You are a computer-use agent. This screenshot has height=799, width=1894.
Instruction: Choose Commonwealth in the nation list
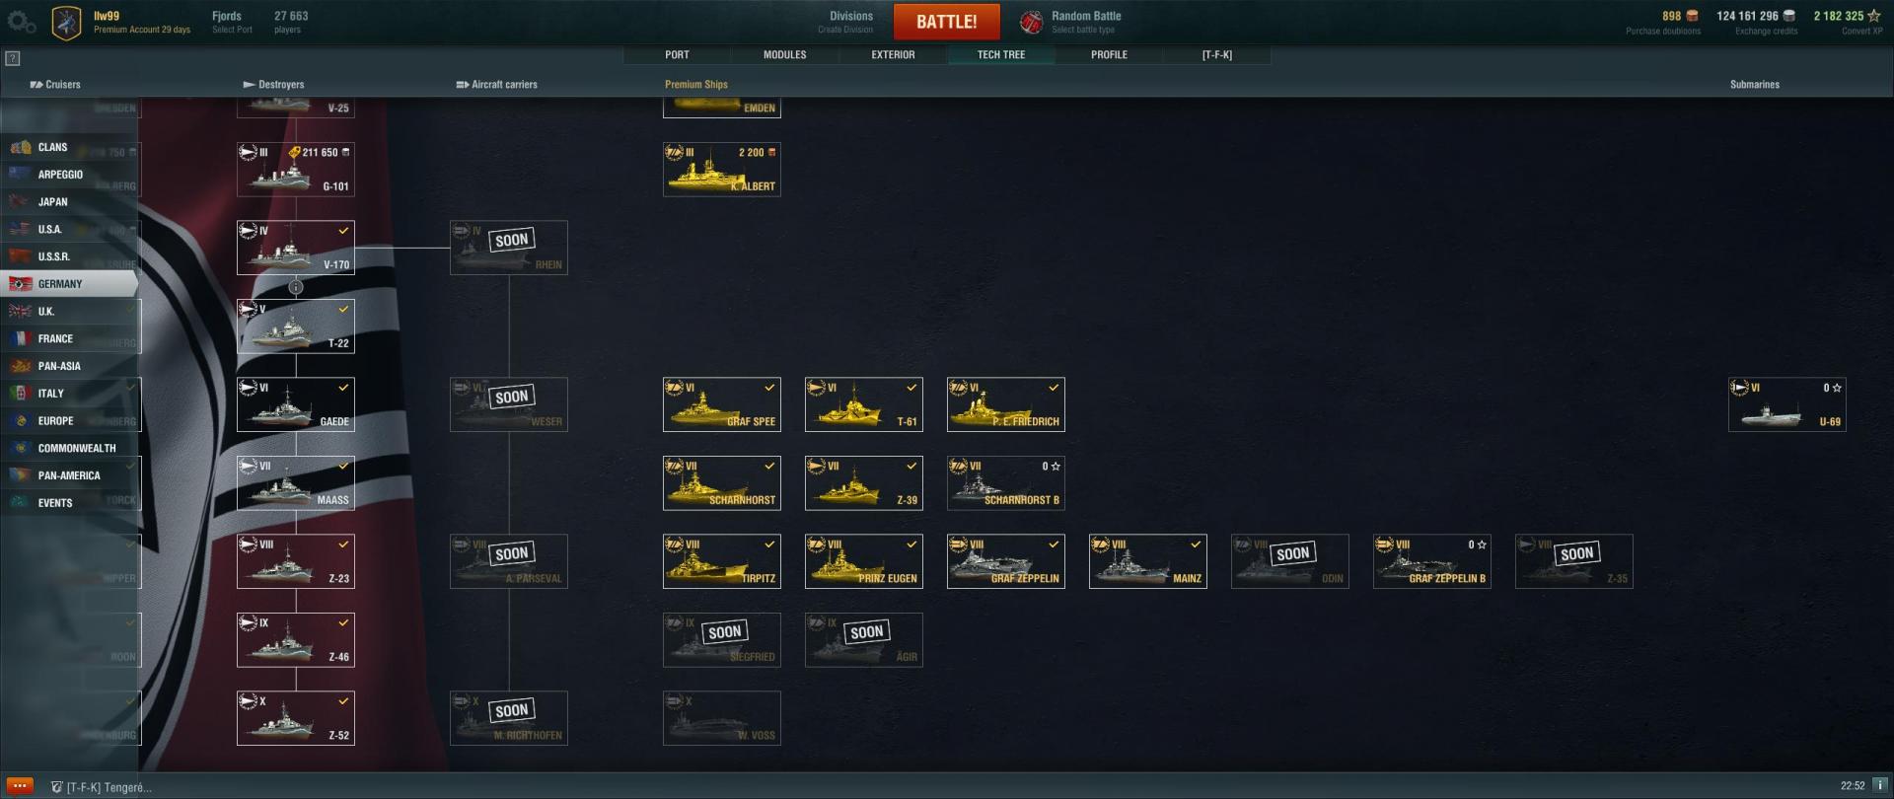click(x=69, y=448)
